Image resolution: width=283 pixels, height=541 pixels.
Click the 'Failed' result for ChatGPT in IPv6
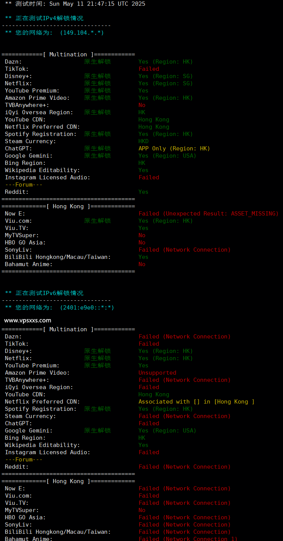149,423
